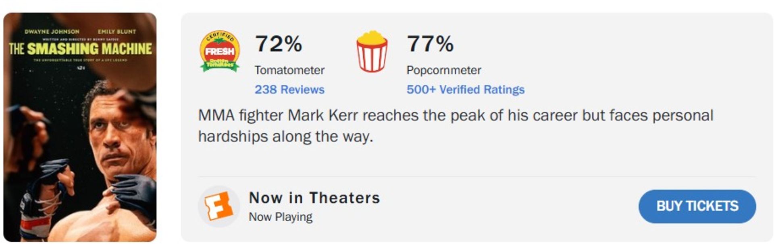Click the 72% Tomatometer score

point(278,44)
